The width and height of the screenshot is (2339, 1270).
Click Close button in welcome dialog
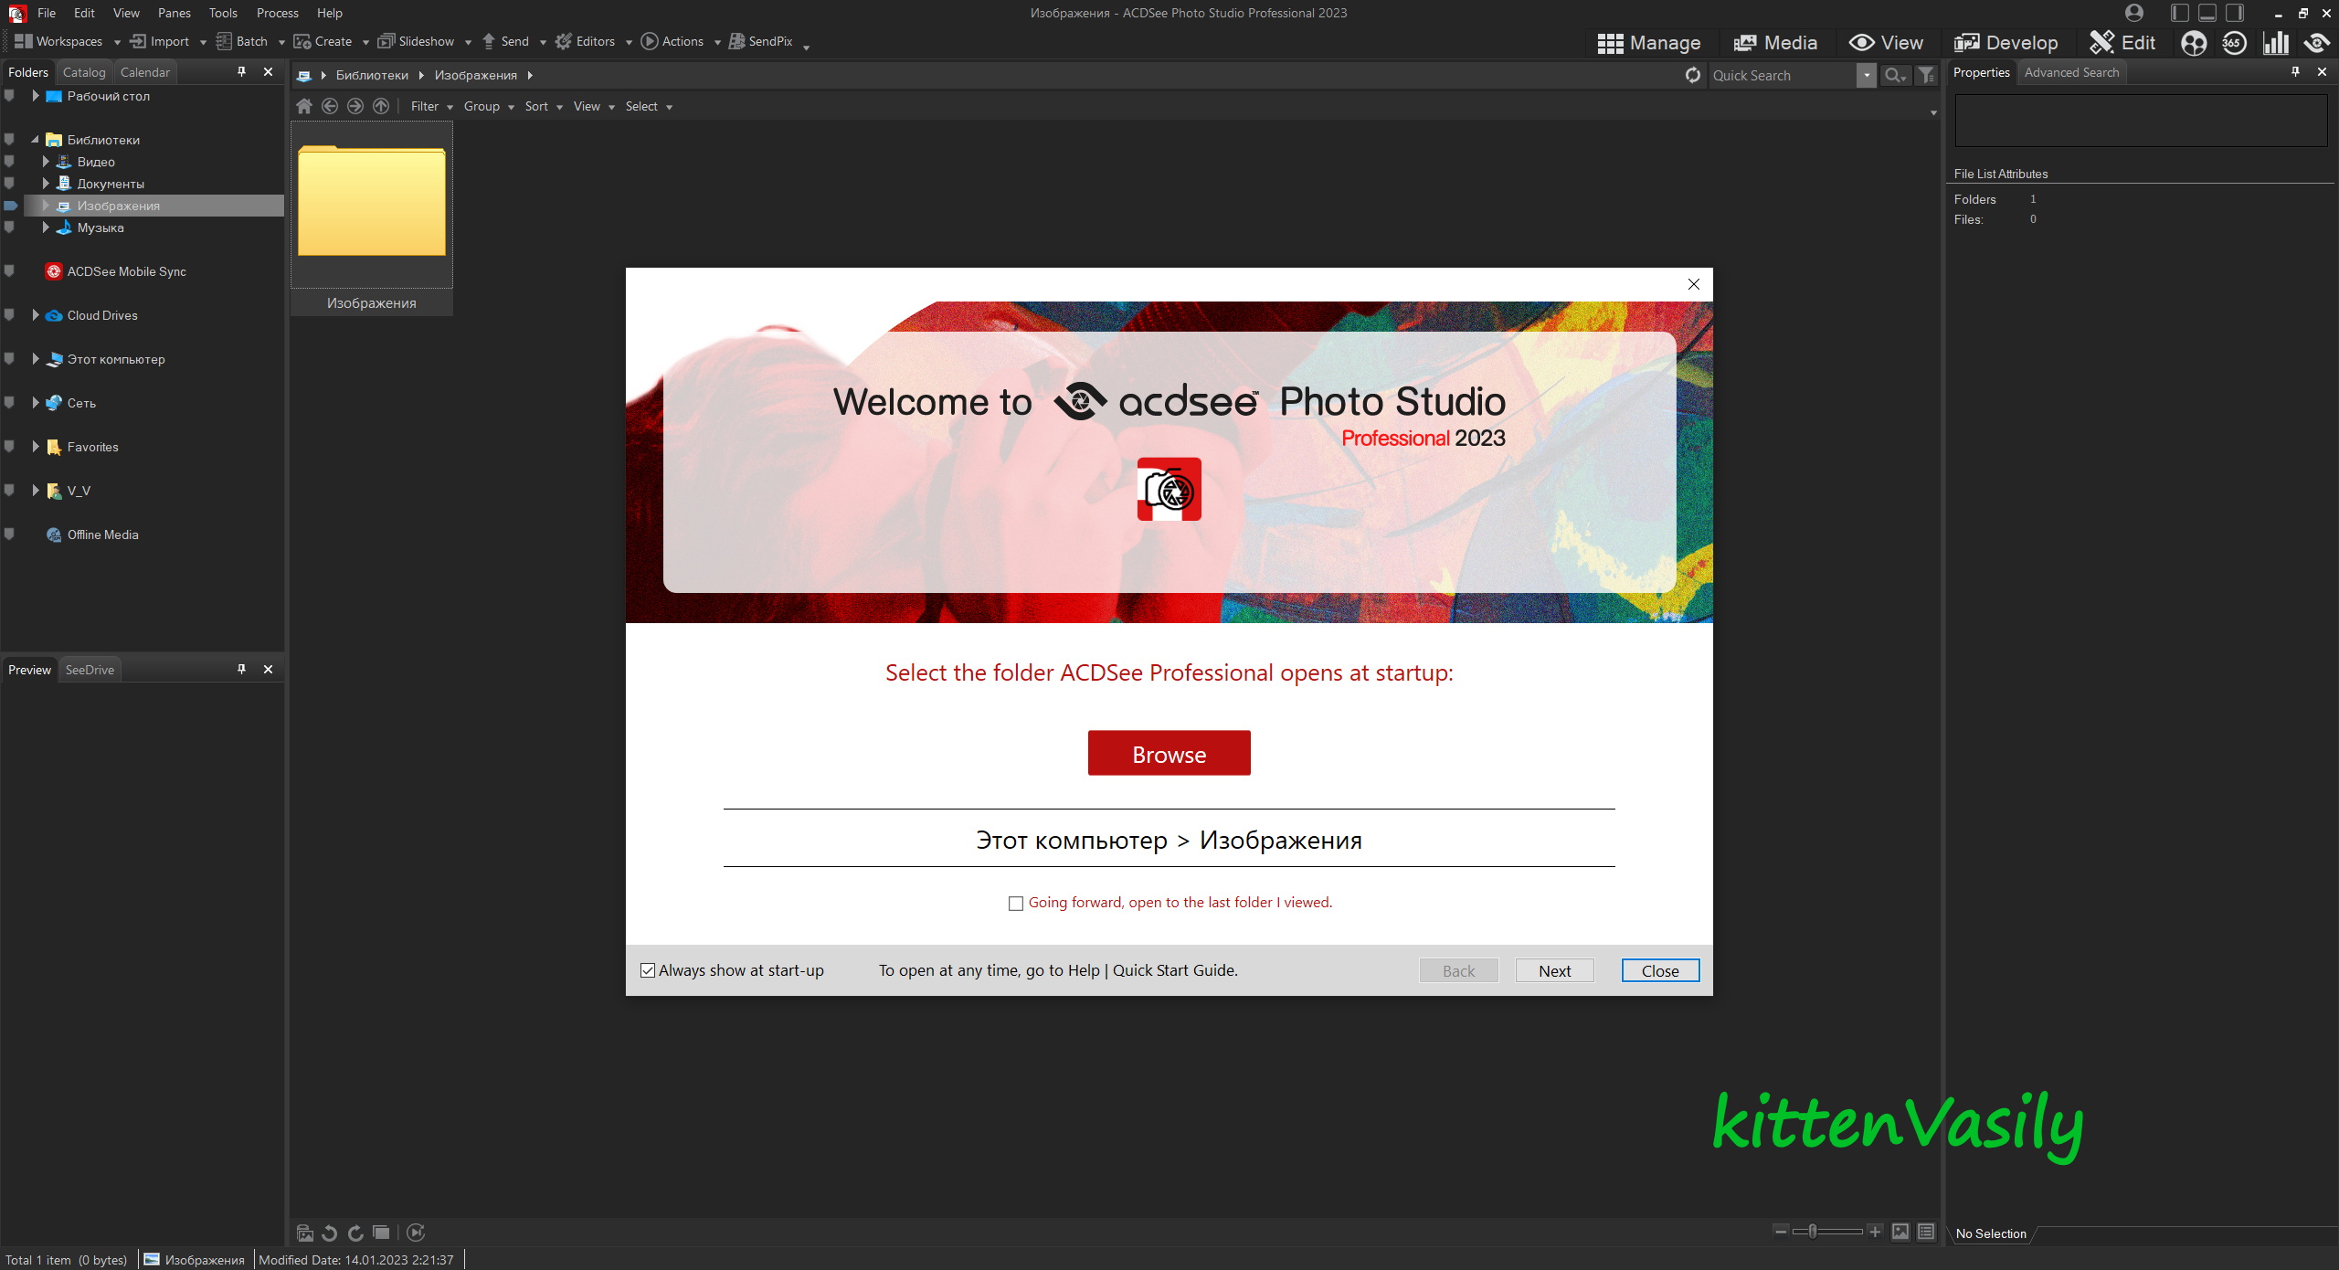pos(1660,970)
